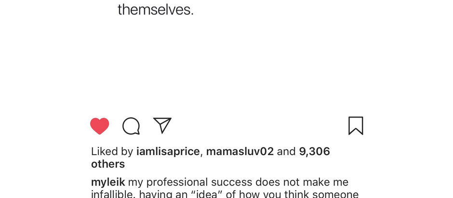Unlike the post with the red heart
The image size is (453, 198).
(100, 126)
